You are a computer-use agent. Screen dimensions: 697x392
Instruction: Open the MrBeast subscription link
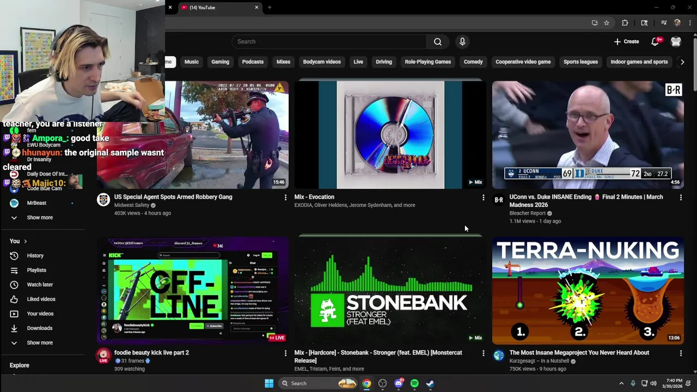36,203
